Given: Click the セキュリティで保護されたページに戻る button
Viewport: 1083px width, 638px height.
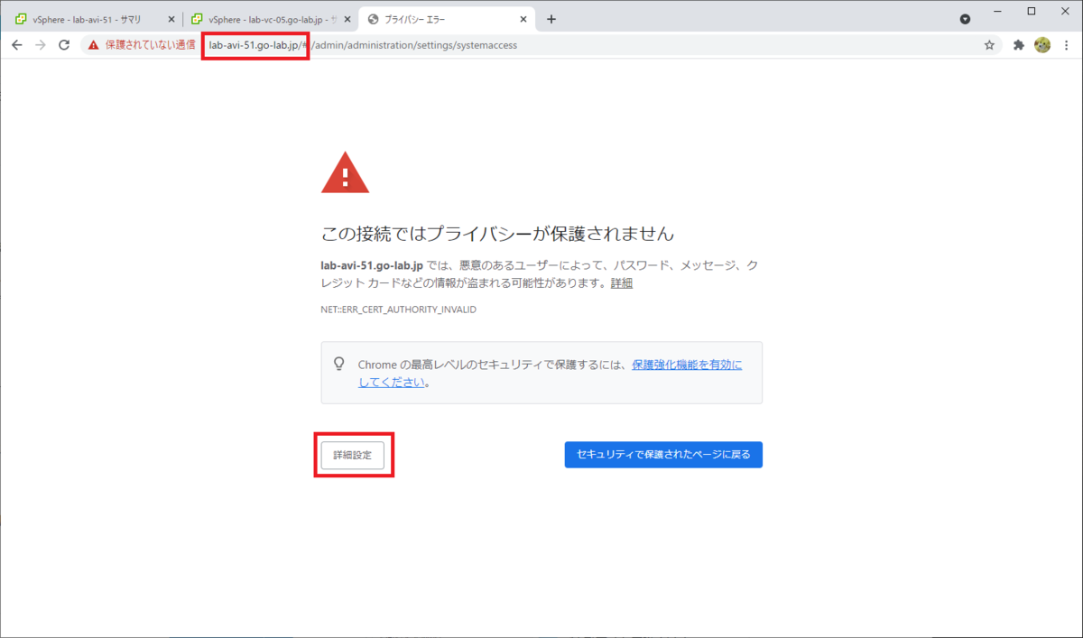Looking at the screenshot, I should 663,454.
